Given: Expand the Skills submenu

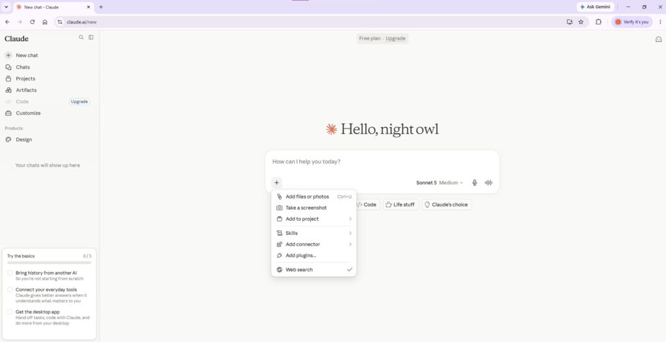Looking at the screenshot, I should pyautogui.click(x=314, y=233).
